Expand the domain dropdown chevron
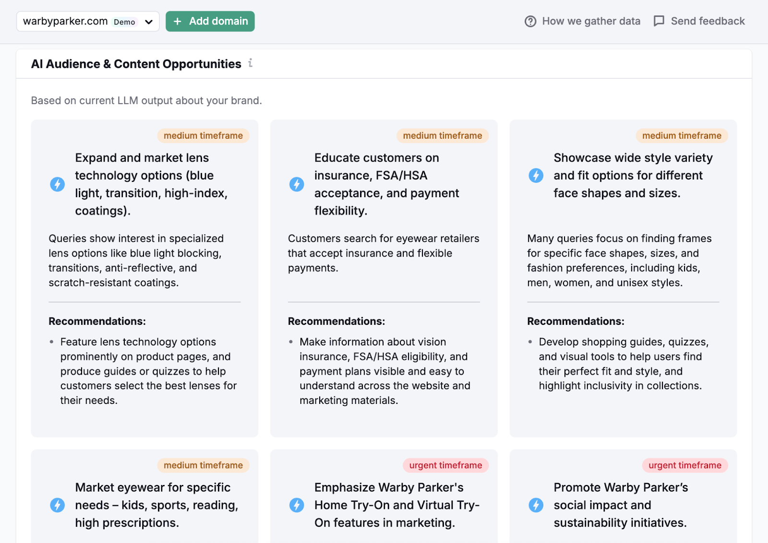768x543 pixels. [x=149, y=22]
